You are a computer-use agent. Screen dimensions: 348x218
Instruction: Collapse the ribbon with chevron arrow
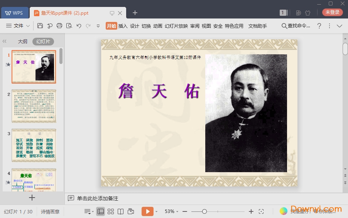340,26
